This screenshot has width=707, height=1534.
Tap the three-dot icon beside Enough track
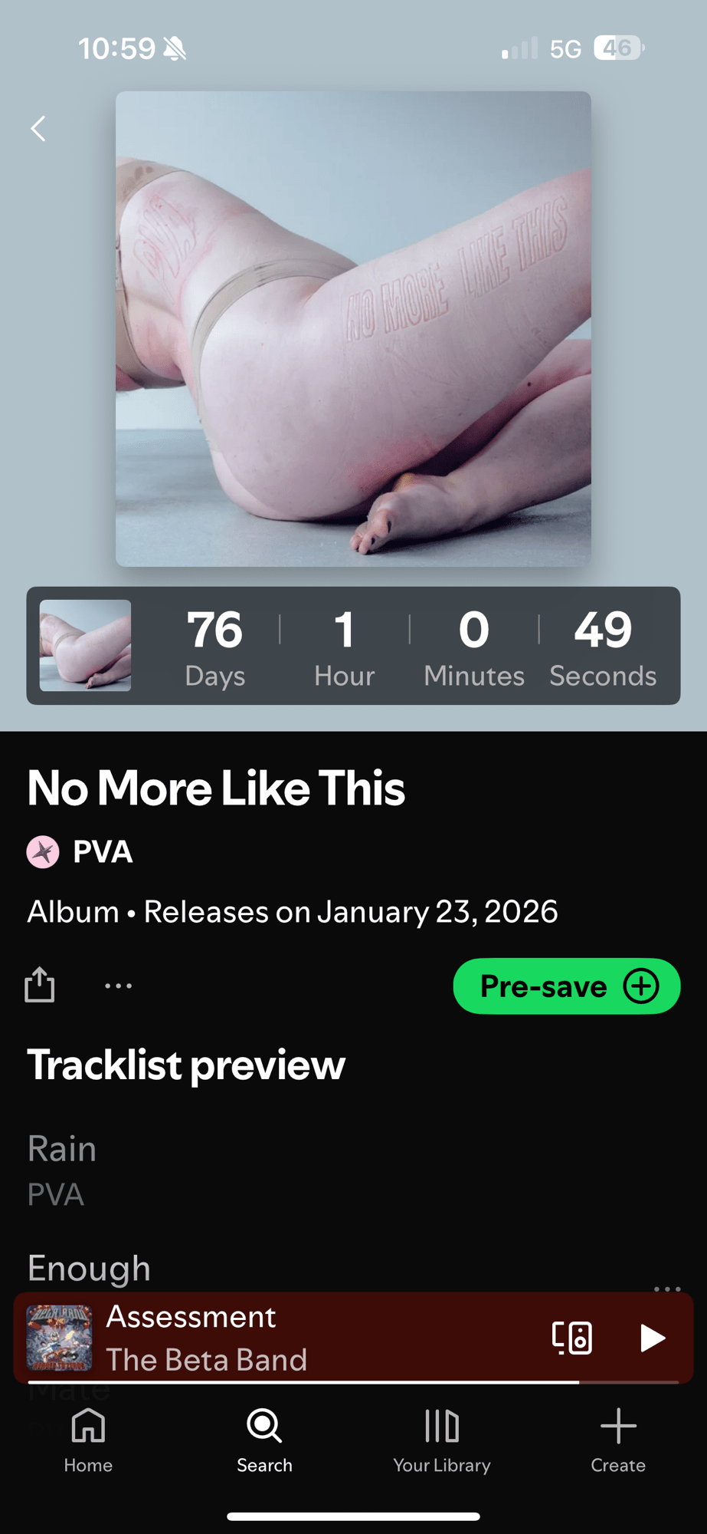click(667, 1289)
